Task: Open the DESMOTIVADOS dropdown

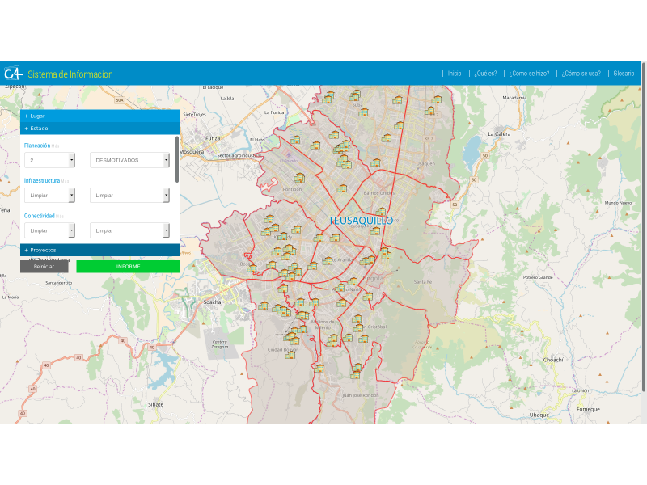Action: point(130,160)
